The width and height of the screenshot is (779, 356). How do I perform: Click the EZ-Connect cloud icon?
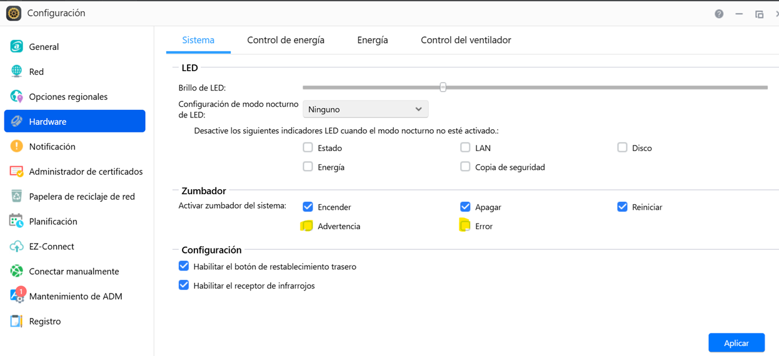pyautogui.click(x=16, y=246)
